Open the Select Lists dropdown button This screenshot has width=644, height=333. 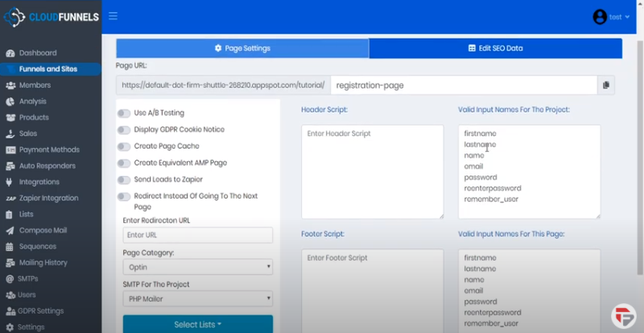pos(198,324)
